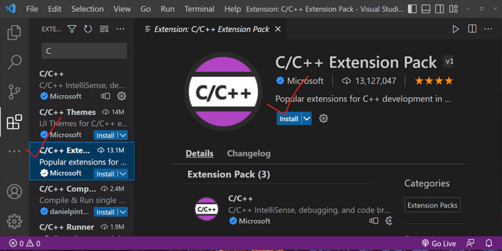The width and height of the screenshot is (502, 251).
Task: Open the Selection menu
Action: pos(88,9)
